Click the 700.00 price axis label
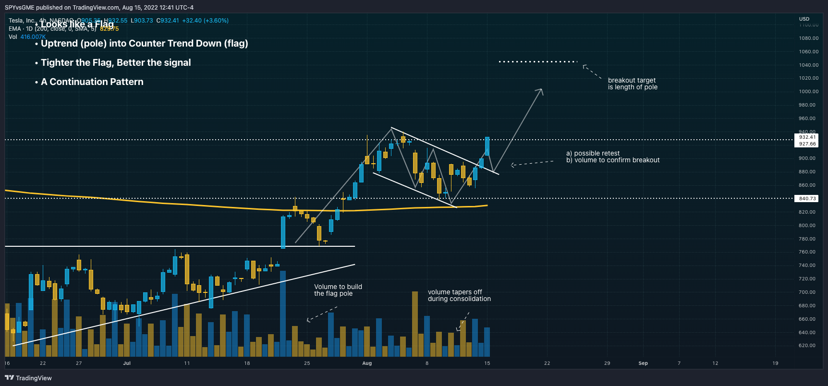Viewport: 828px width, 386px height. [807, 292]
